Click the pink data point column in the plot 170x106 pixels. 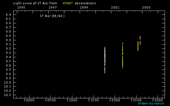(140, 40)
